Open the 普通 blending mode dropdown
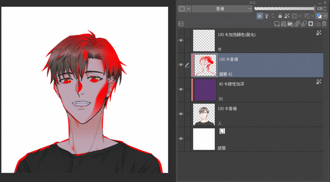 (222, 9)
